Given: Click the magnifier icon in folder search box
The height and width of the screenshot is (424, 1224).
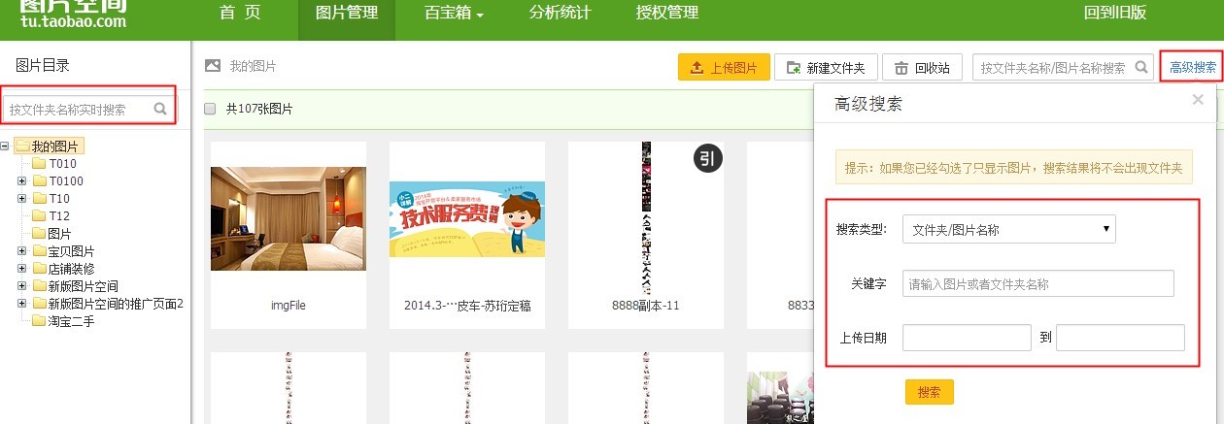Looking at the screenshot, I should [x=160, y=110].
